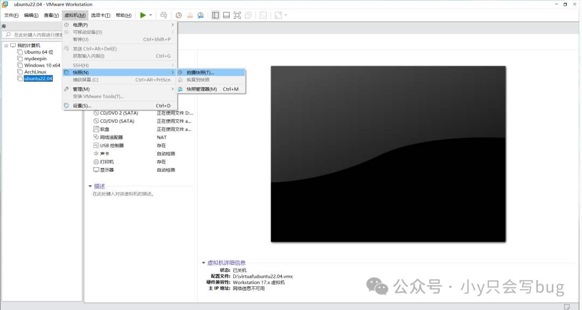Enter full screen mode via the toolbar icon
This screenshot has height=310, width=582.
coord(237,15)
